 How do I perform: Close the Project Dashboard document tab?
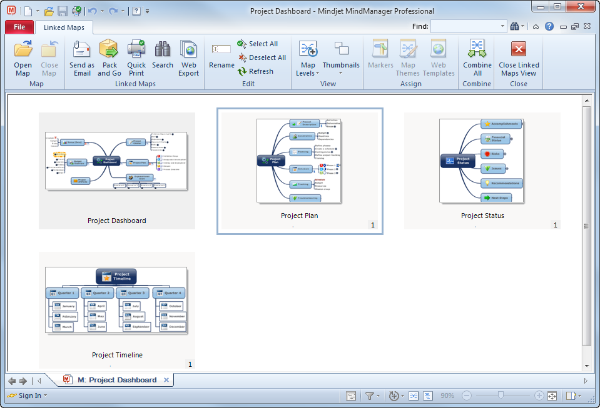166,380
